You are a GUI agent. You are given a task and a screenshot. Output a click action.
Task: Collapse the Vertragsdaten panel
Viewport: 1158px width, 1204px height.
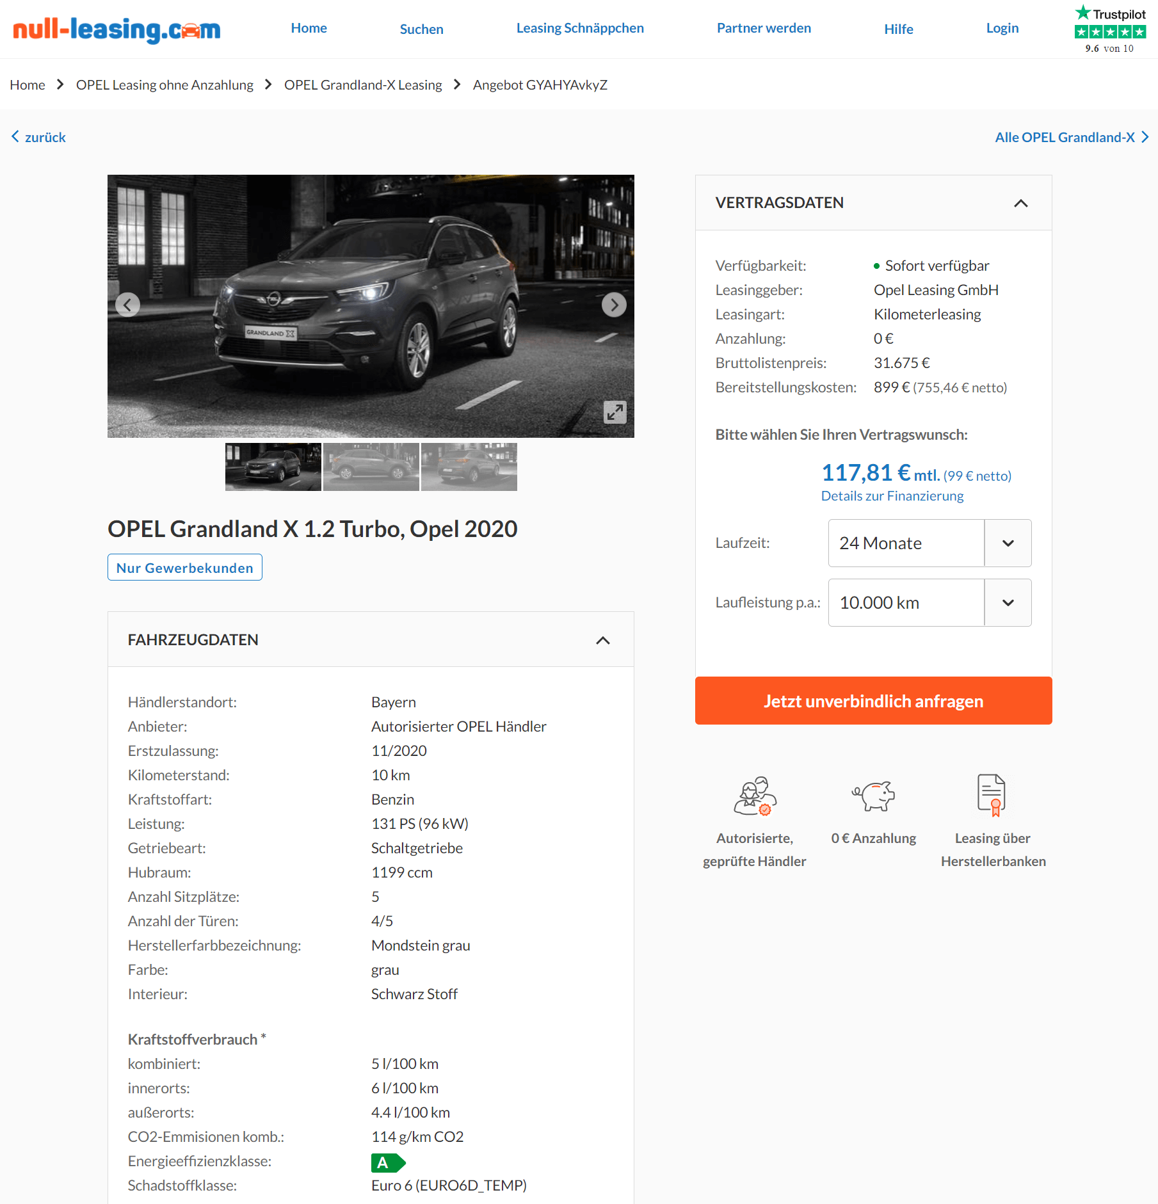(1020, 203)
